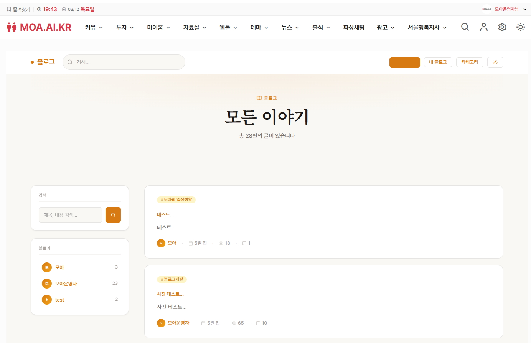The image size is (531, 343).
Task: Click the solid orange button beside 내 블로그
Action: (404, 62)
